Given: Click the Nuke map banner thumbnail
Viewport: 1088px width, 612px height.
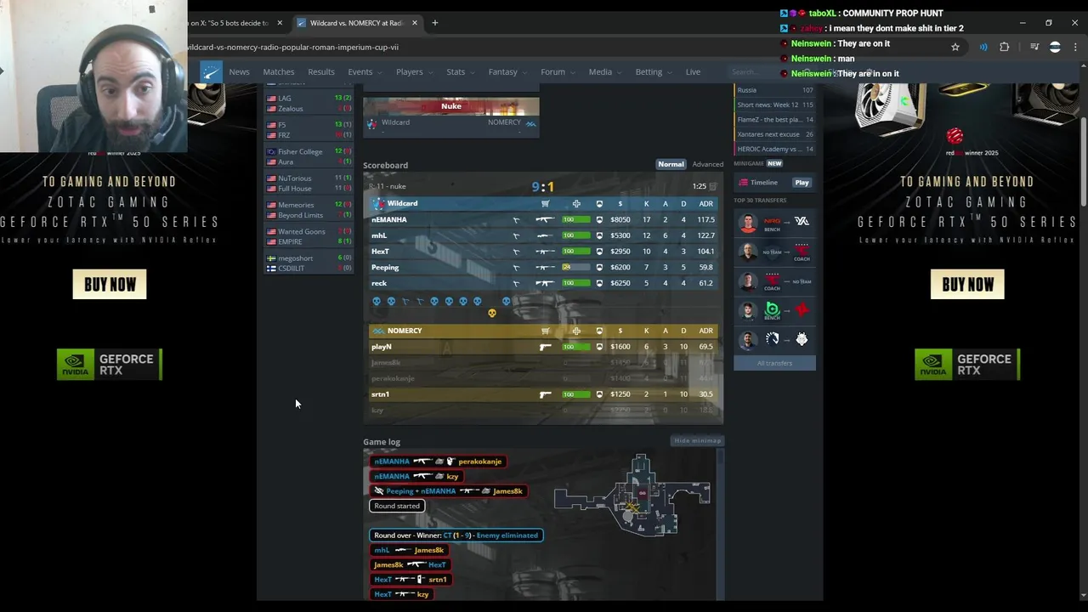Looking at the screenshot, I should coord(450,105).
